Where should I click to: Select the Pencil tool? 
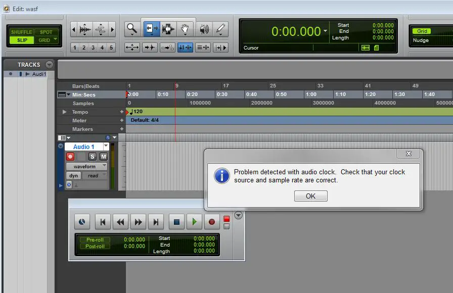coord(220,29)
